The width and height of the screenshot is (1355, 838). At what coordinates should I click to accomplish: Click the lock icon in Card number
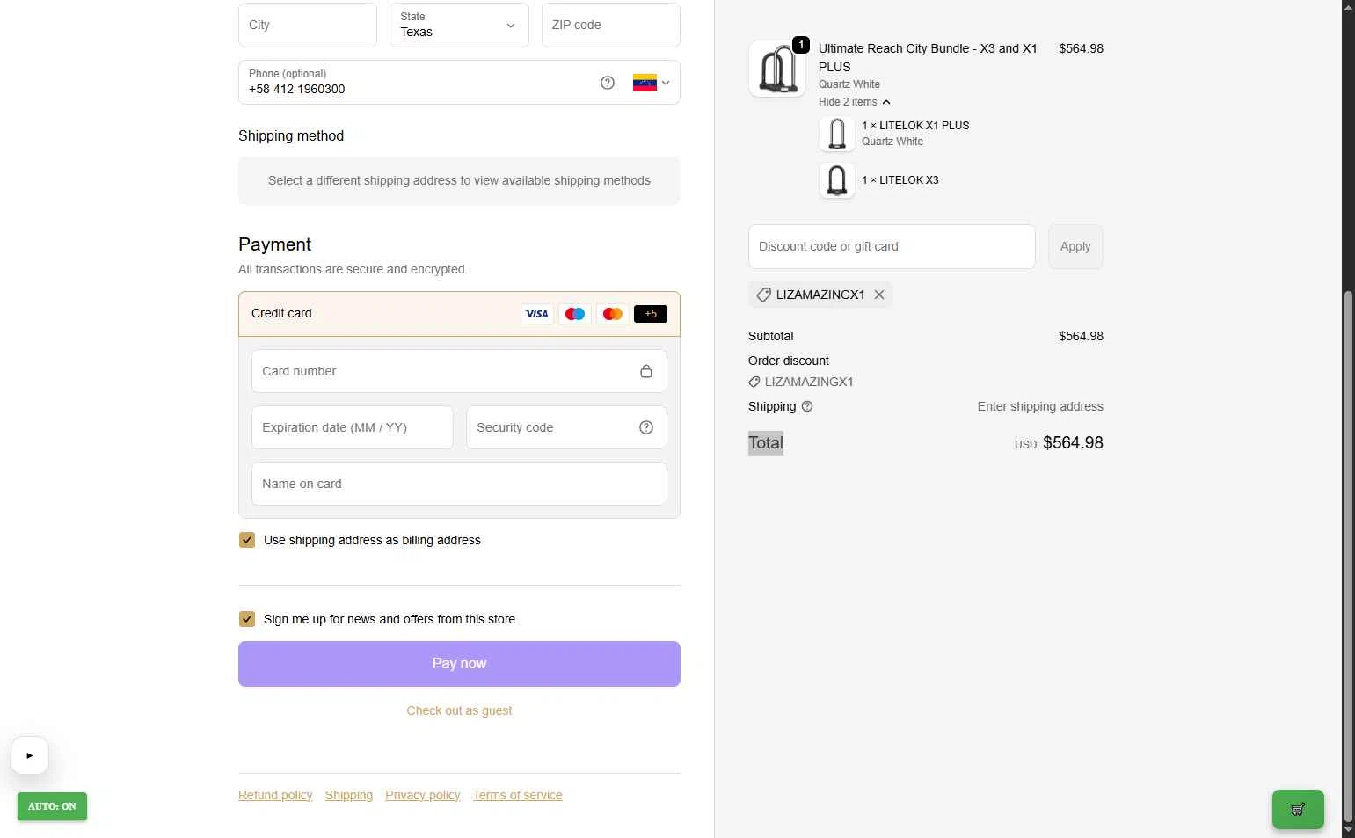pyautogui.click(x=646, y=371)
